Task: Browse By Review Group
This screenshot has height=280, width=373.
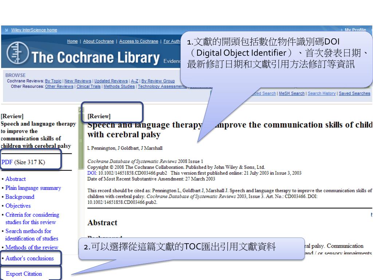Action: point(158,81)
